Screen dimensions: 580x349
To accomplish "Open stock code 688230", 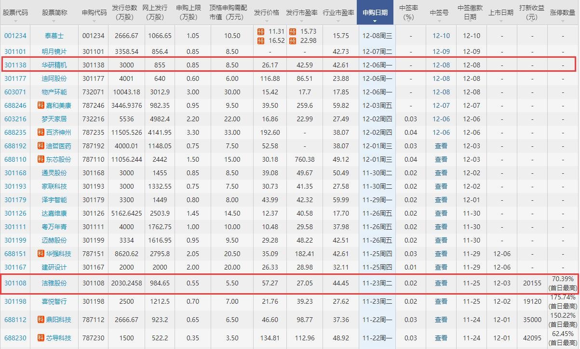I will point(15,338).
